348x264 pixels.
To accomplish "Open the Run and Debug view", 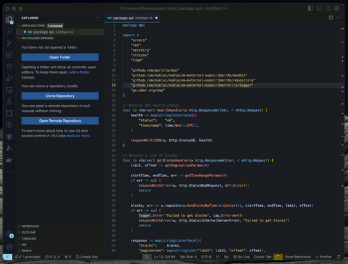I will coord(9,78).
